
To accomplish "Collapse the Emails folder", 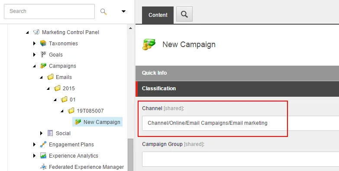I will click(x=41, y=77).
